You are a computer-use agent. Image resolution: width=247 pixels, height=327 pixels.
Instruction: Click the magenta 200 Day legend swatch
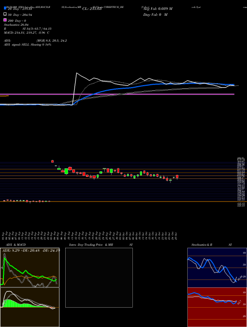(x=5, y=20)
